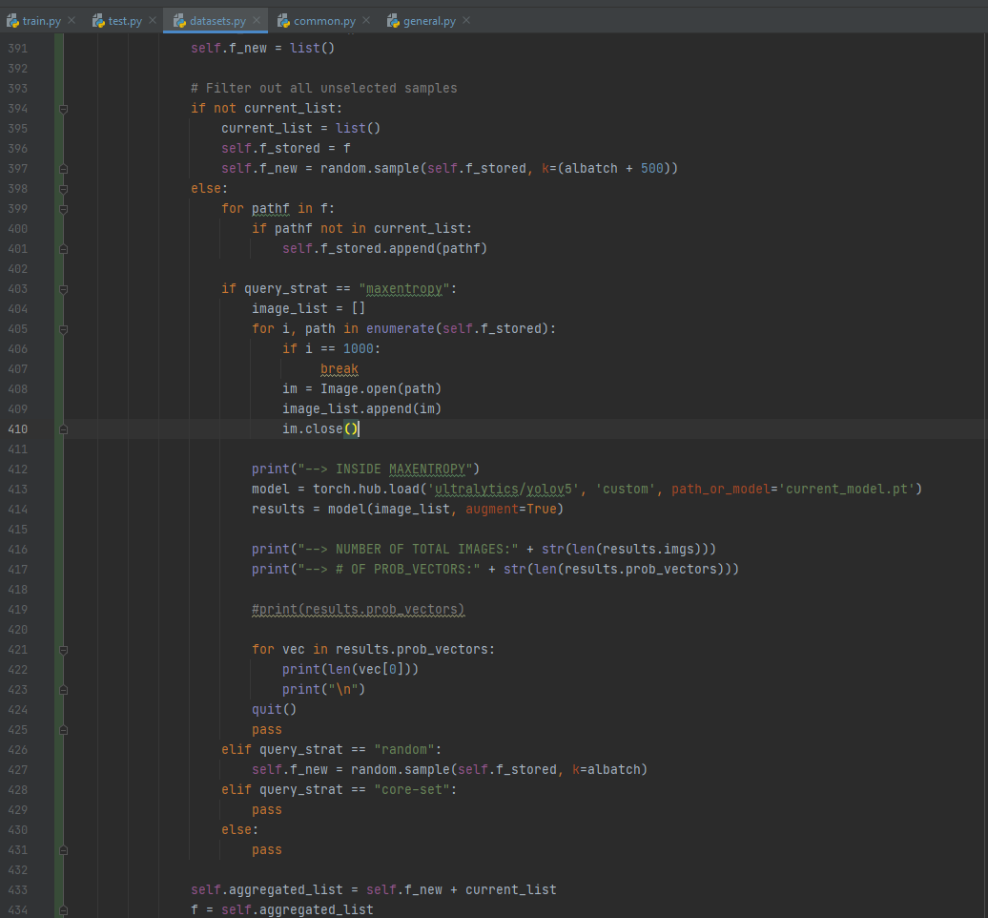Click 'self.aggregated_list' on line 433
The height and width of the screenshot is (918, 988).
click(267, 889)
